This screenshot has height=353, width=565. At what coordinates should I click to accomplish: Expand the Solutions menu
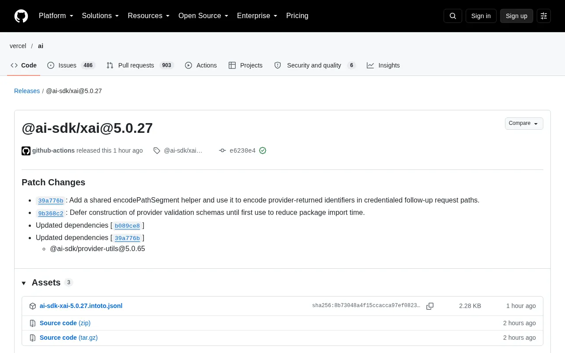click(x=101, y=16)
